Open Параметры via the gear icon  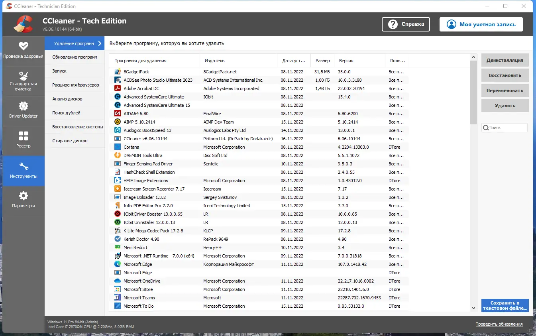24,196
